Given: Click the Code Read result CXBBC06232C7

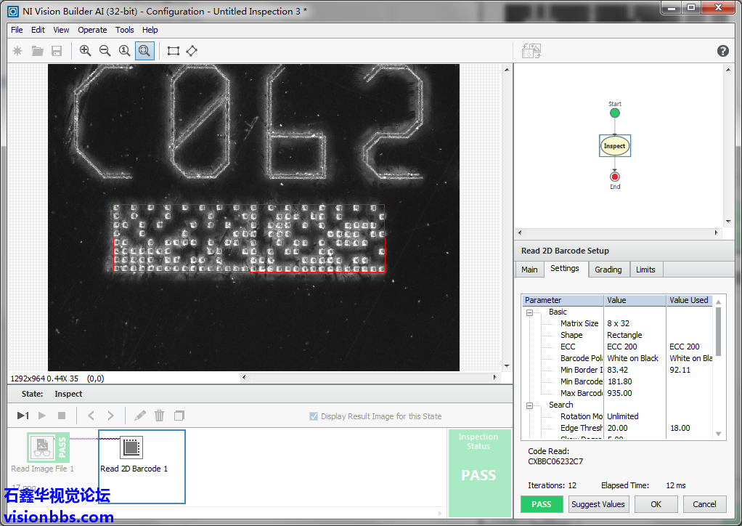Looking at the screenshot, I should (x=555, y=461).
